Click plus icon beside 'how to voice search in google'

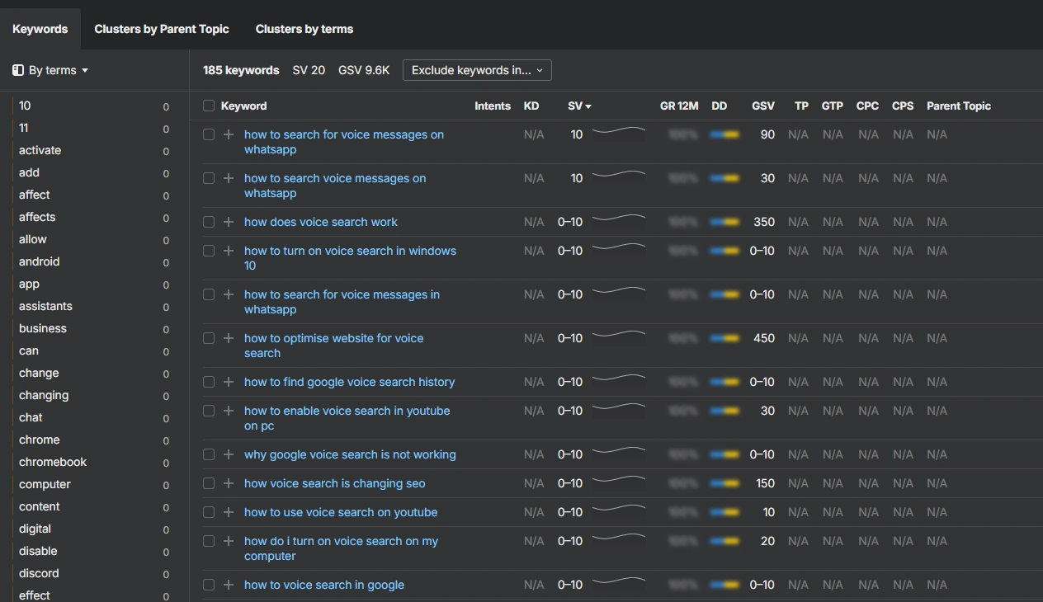(229, 585)
